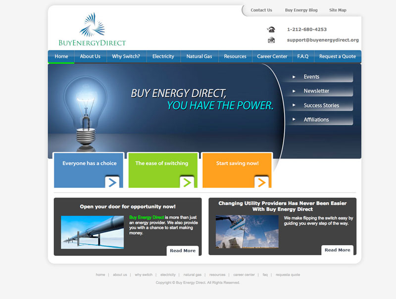Click the support@buyenergydirect.org email address
The height and width of the screenshot is (299, 396).
(x=323, y=40)
